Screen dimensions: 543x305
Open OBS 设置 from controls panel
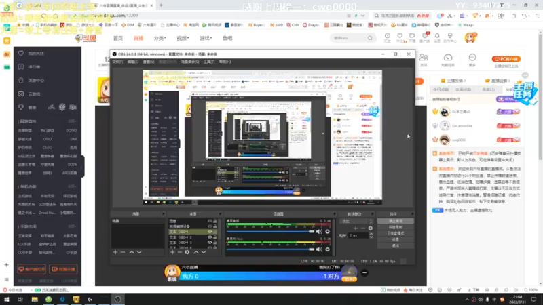(396, 240)
